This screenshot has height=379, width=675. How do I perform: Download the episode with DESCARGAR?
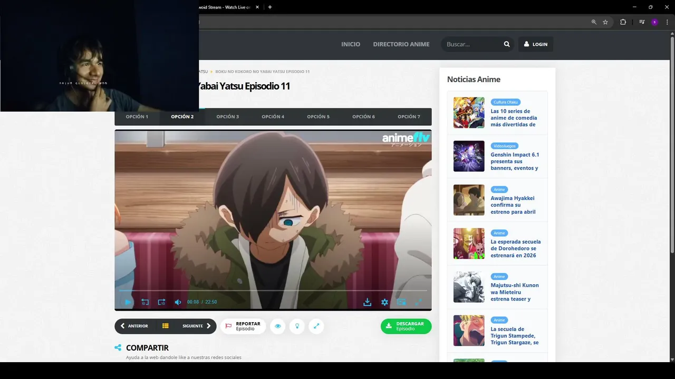406,326
